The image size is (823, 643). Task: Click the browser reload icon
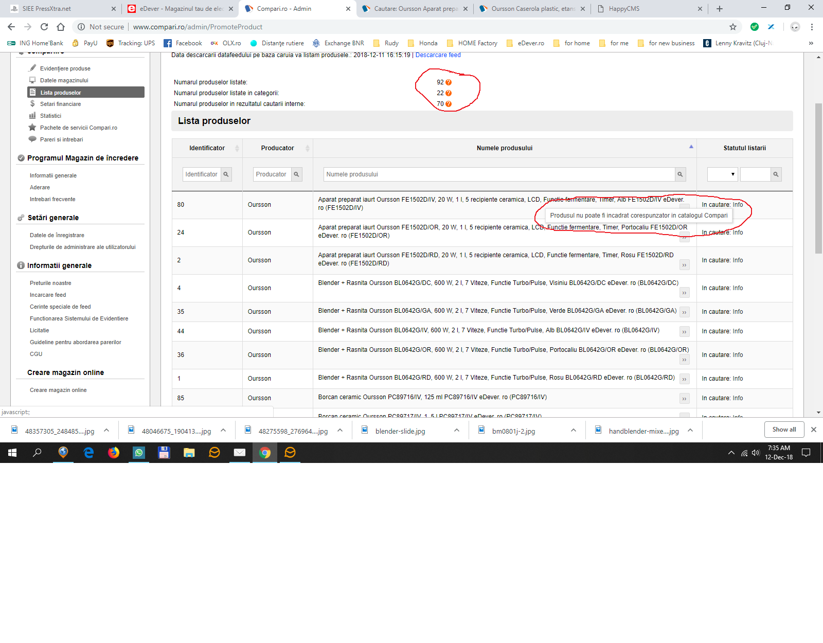tap(44, 27)
